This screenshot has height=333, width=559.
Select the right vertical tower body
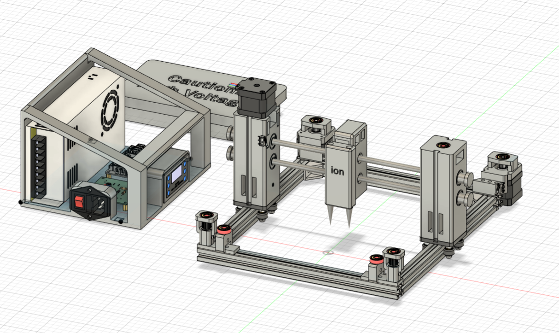click(442, 193)
